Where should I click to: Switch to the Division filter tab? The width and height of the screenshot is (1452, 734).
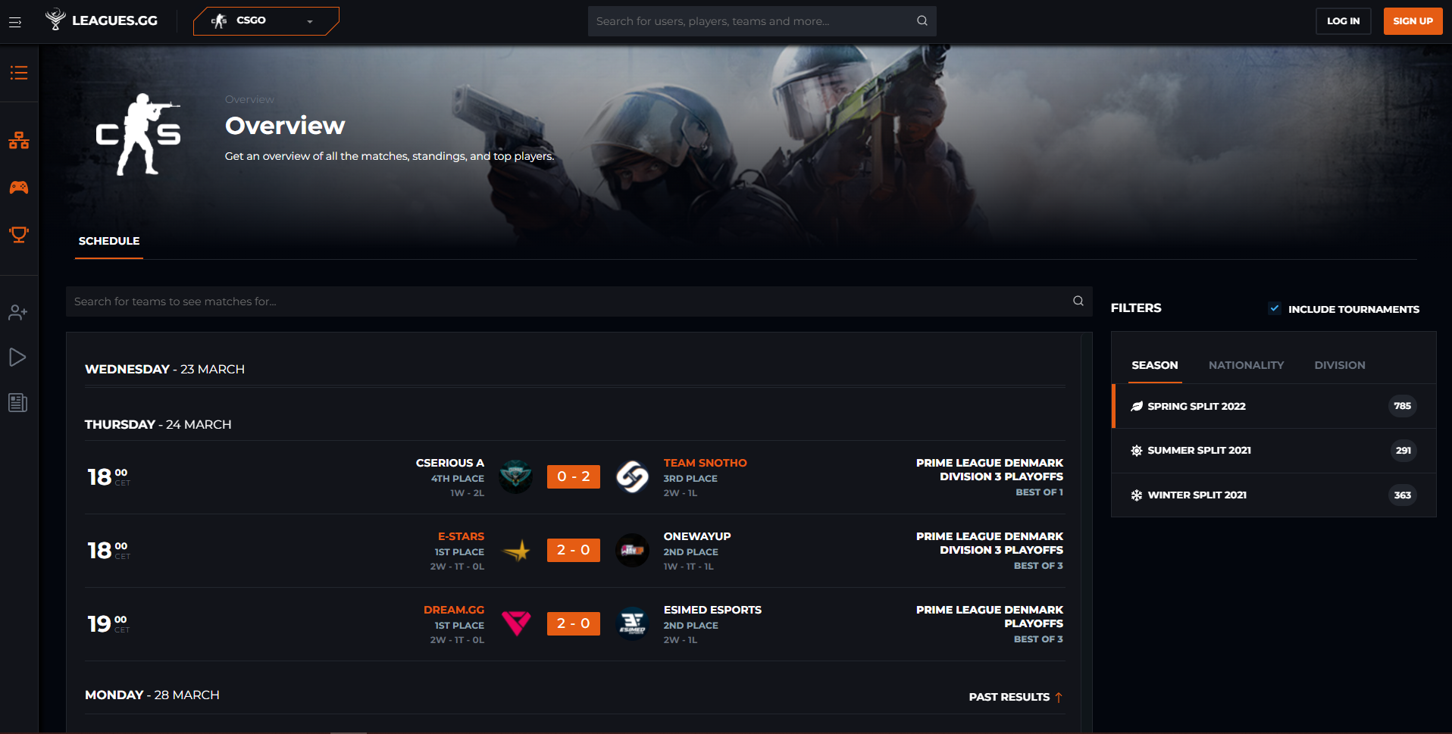(x=1339, y=365)
